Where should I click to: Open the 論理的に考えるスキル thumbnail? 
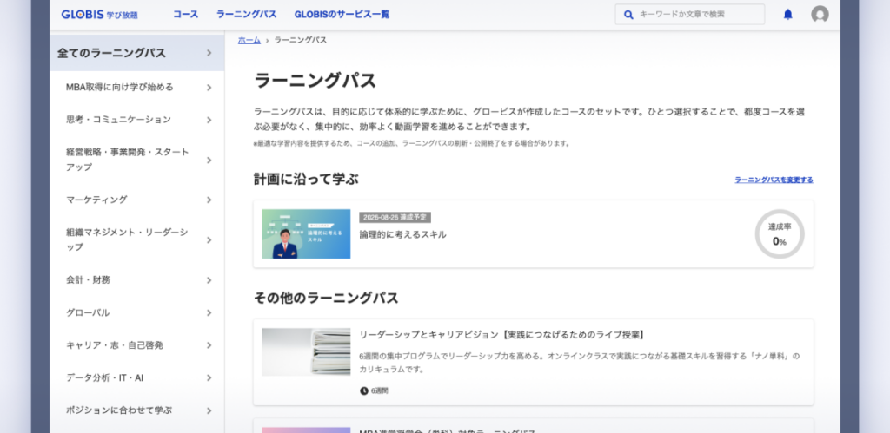(306, 234)
